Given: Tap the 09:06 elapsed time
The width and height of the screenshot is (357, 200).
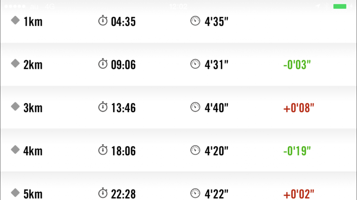Looking at the screenshot, I should tap(123, 65).
